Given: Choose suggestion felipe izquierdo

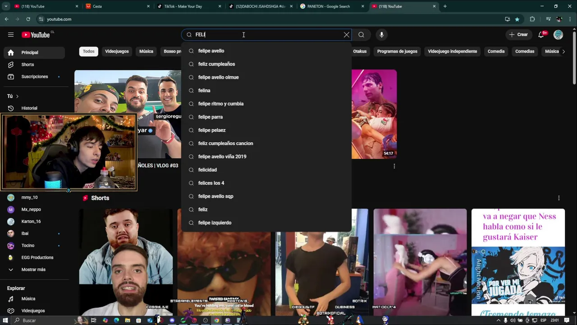Looking at the screenshot, I should (266, 223).
